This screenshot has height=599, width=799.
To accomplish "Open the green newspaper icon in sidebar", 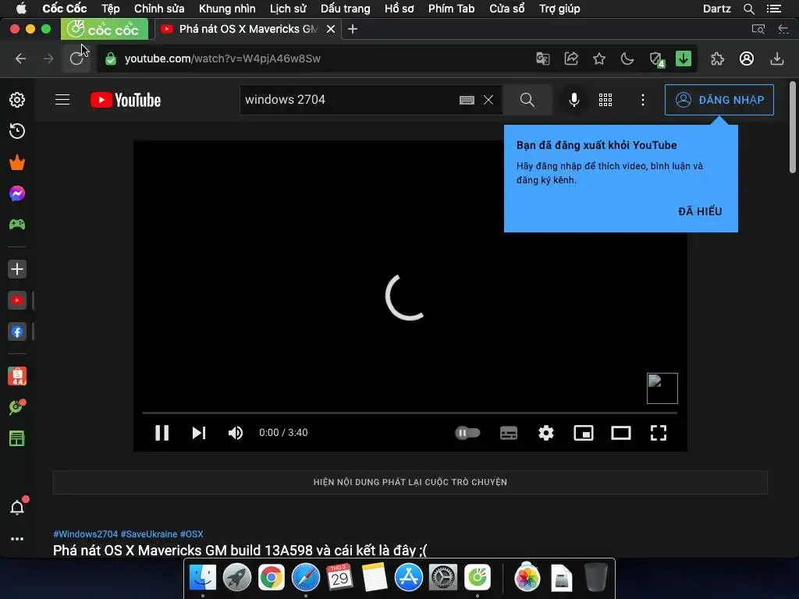I will [17, 438].
